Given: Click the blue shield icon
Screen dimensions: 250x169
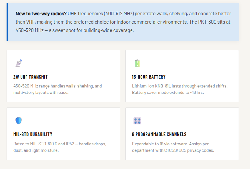Looking at the screenshot, I should 18,121.
